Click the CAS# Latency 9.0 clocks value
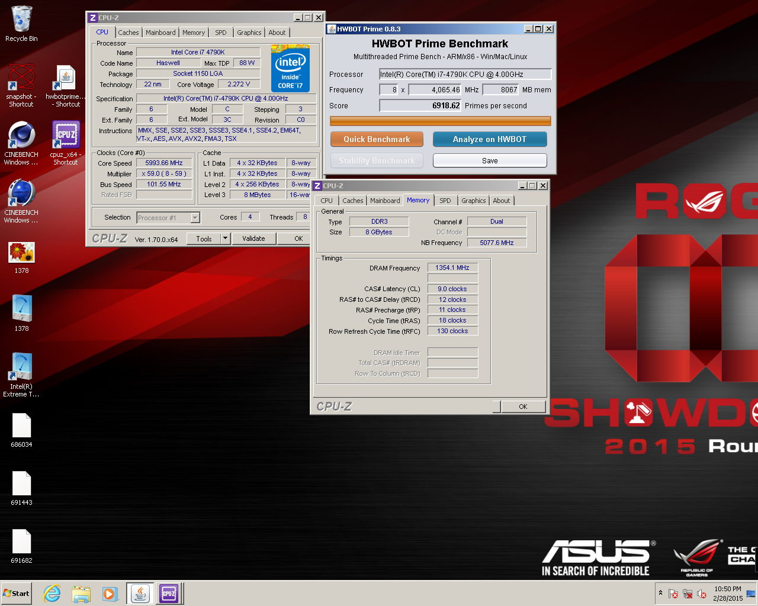The width and height of the screenshot is (758, 606). coord(452,289)
